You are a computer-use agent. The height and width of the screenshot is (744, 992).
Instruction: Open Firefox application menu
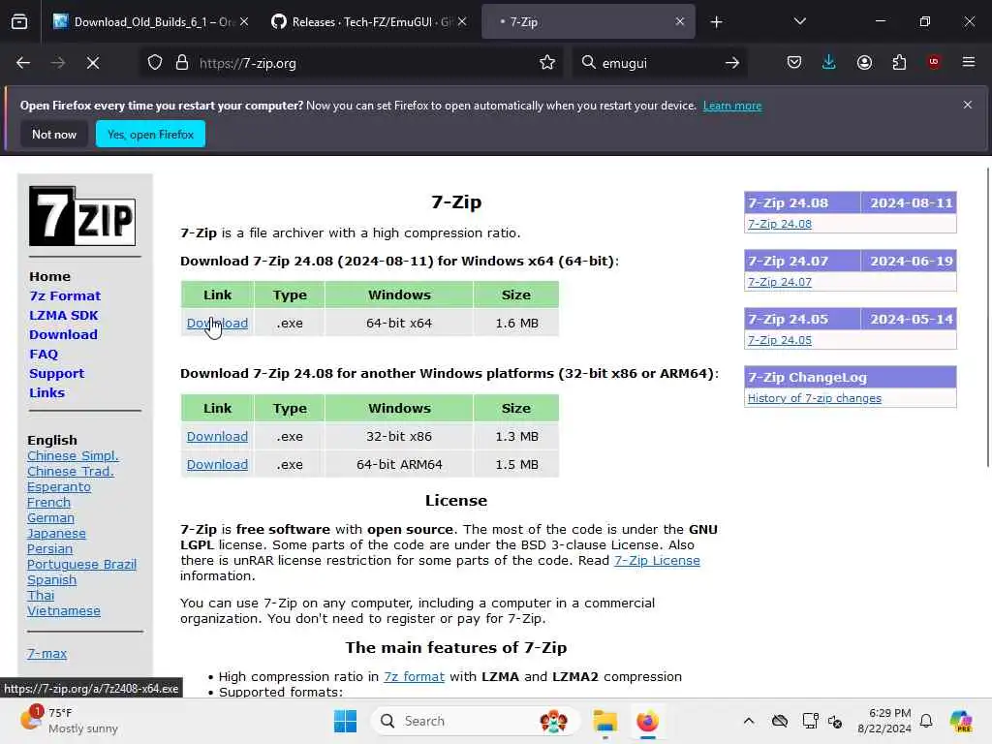coord(968,62)
